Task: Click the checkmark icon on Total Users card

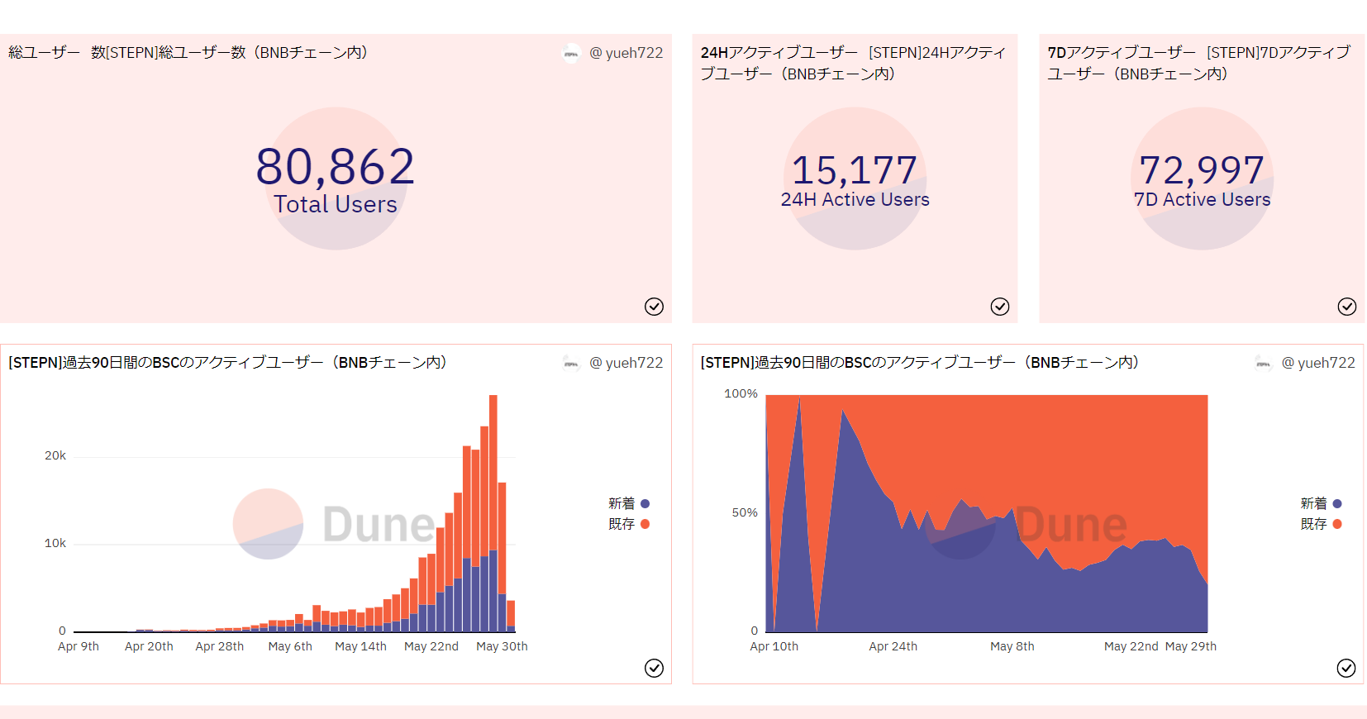Action: (x=654, y=307)
